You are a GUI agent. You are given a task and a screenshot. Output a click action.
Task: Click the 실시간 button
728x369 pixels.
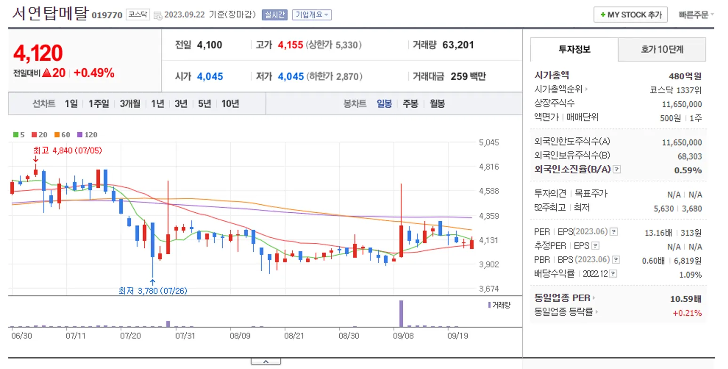click(275, 15)
